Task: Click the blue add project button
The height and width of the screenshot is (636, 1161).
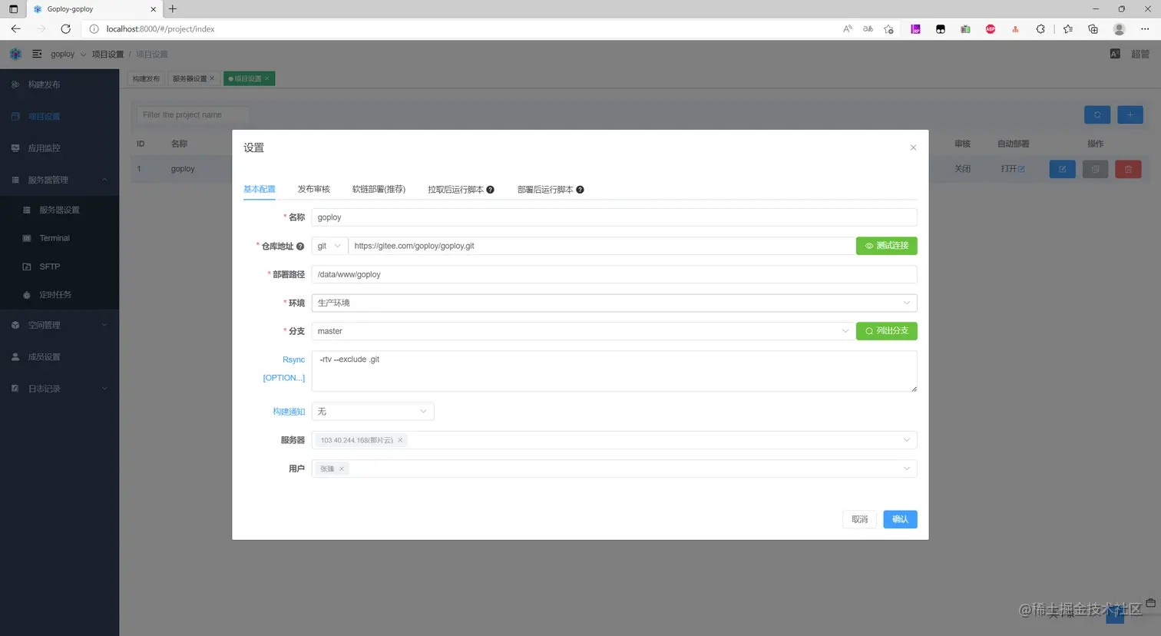Action: click(1130, 114)
